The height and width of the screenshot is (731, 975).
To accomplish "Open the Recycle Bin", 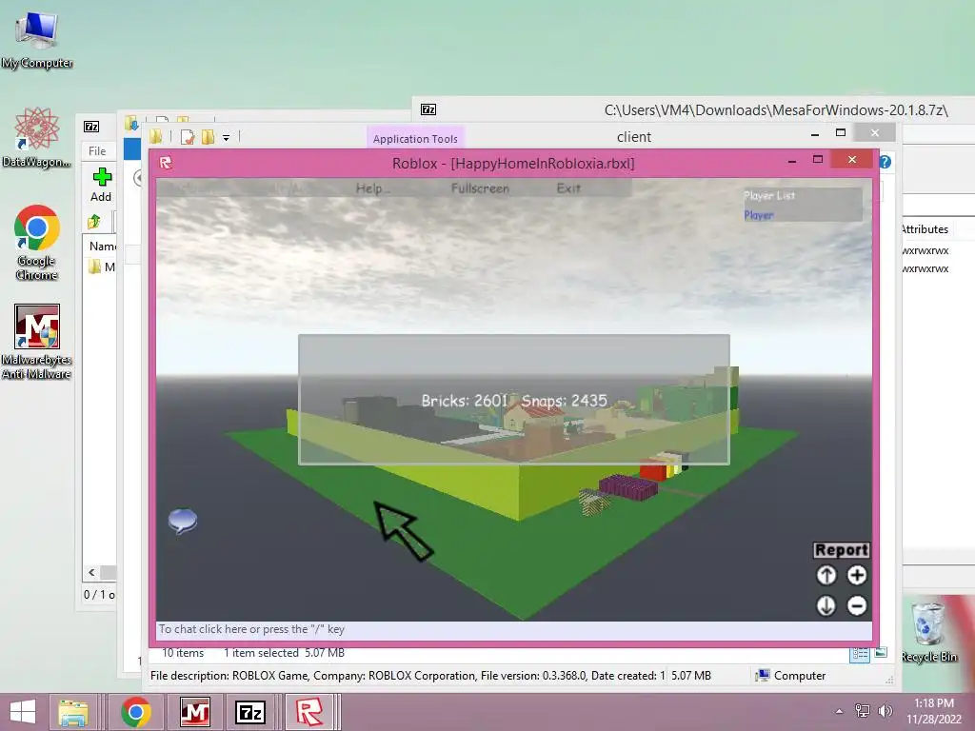I will pyautogui.click(x=929, y=630).
